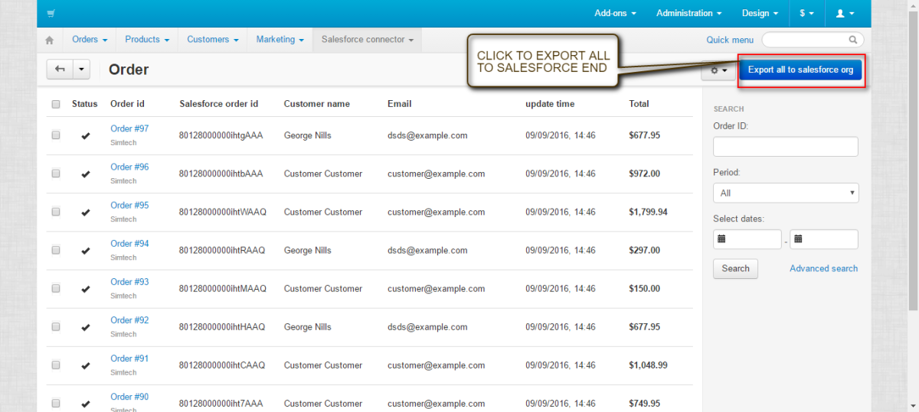This screenshot has width=919, height=412.
Task: Open the Order #93 link
Action: pos(129,281)
